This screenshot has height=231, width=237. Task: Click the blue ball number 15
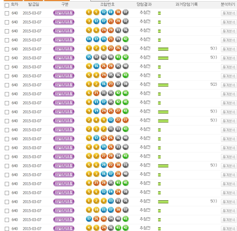tap(89, 57)
